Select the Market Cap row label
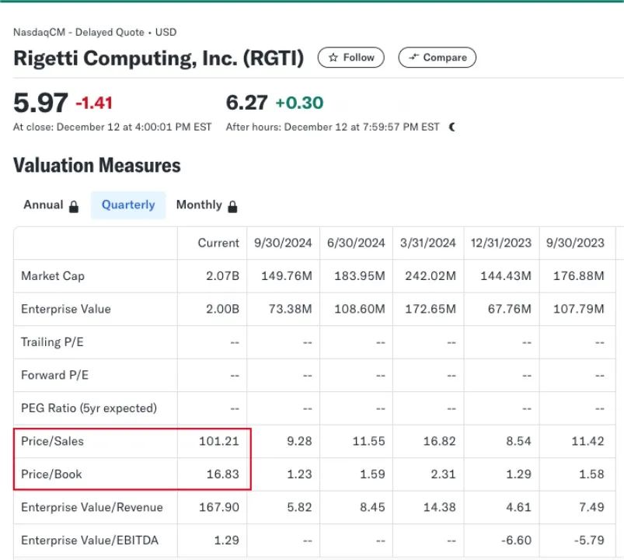Image resolution: width=624 pixels, height=560 pixels. tap(53, 276)
